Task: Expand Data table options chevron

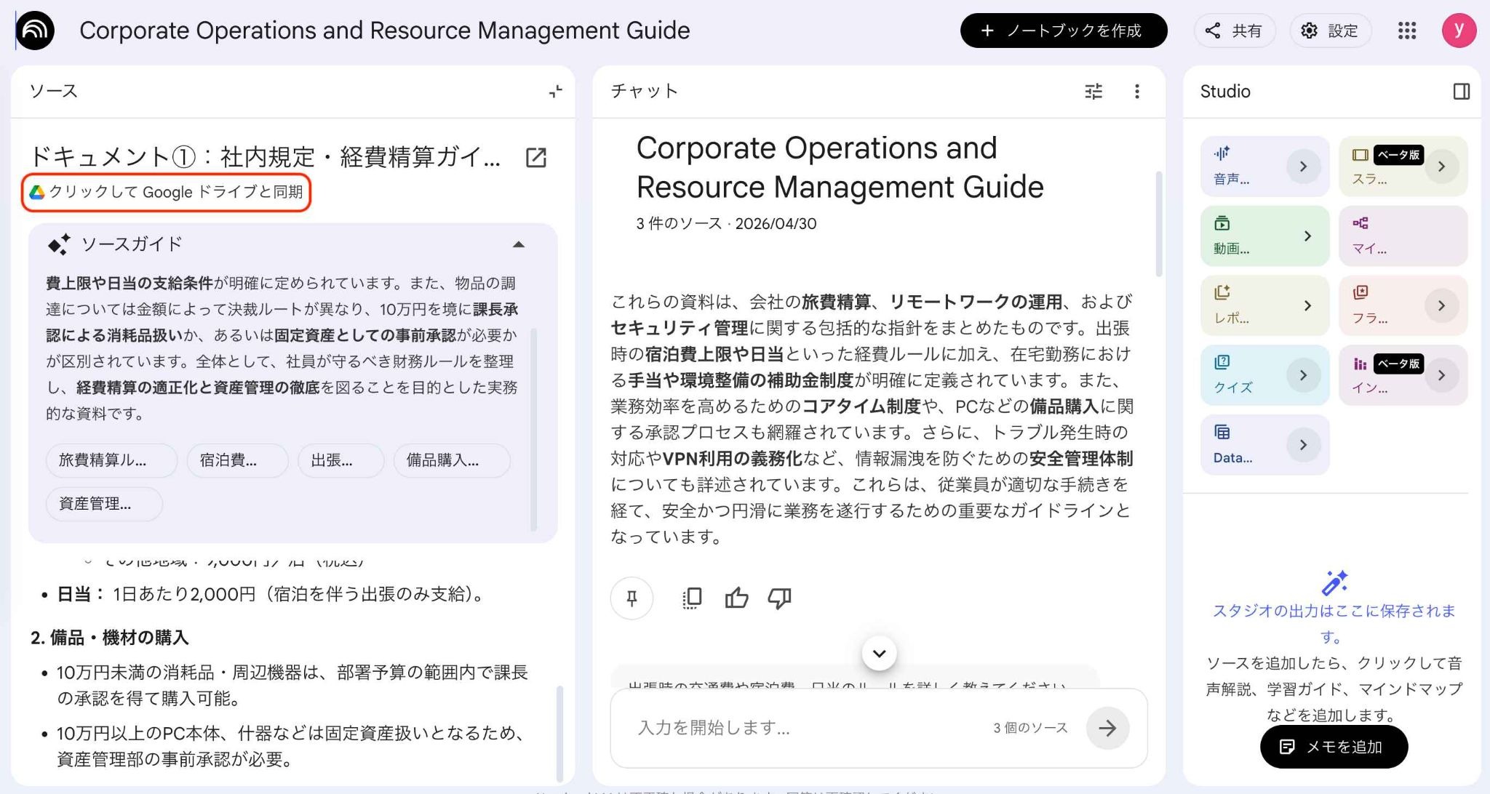Action: click(x=1303, y=444)
